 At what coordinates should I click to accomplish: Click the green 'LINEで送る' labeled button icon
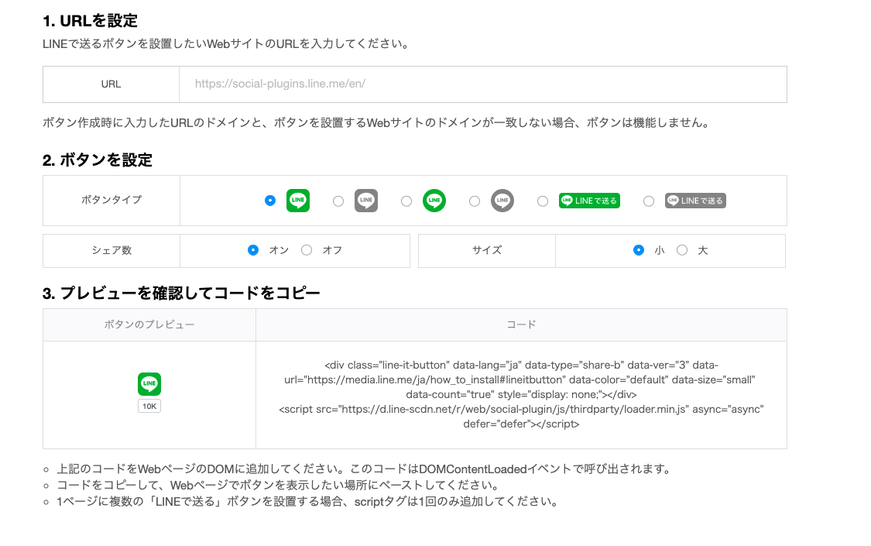click(x=589, y=201)
